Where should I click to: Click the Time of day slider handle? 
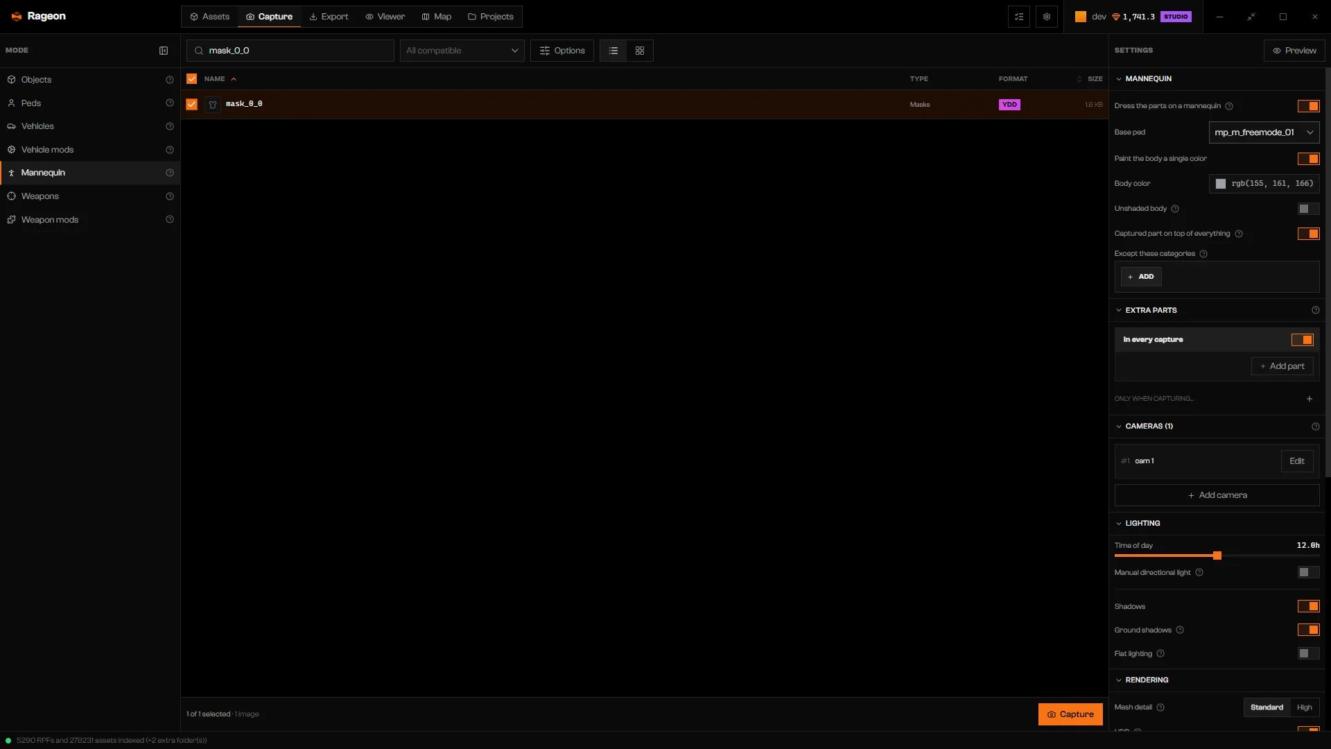click(x=1217, y=556)
